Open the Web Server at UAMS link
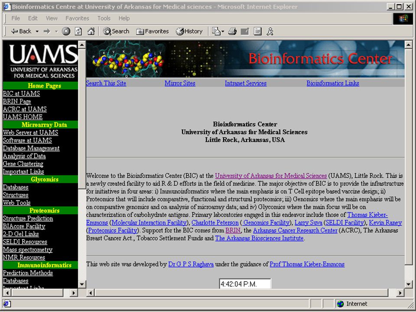Screen dimensions: 416x312 (x=30, y=133)
